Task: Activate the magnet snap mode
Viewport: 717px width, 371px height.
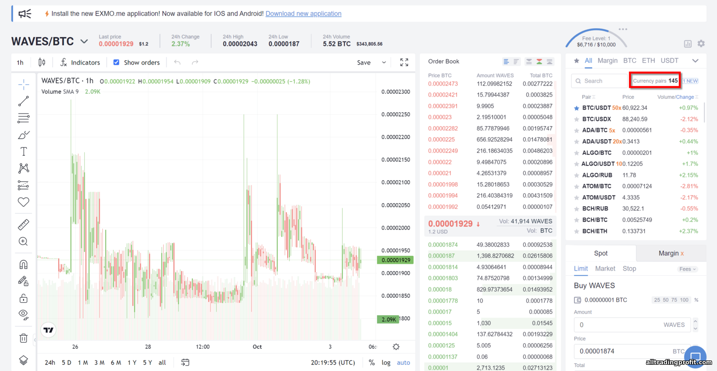Action: (23, 264)
